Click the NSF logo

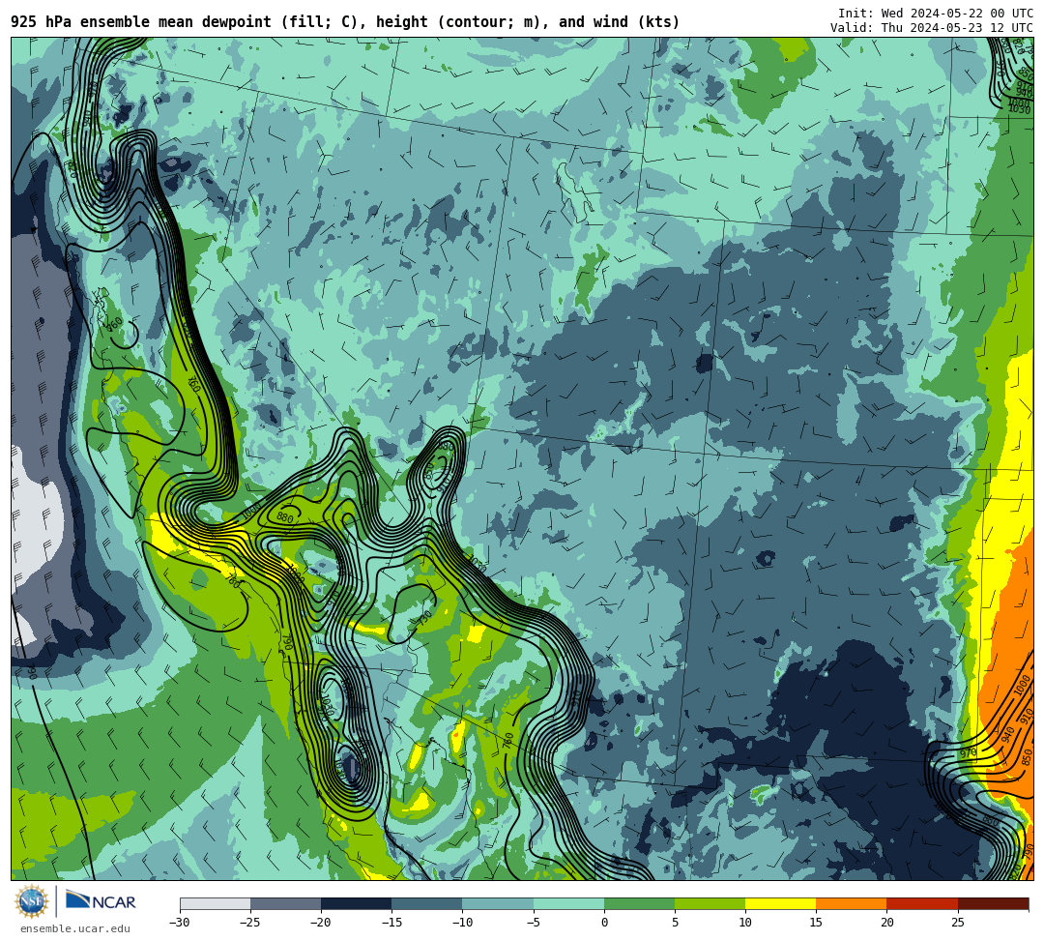click(x=32, y=901)
